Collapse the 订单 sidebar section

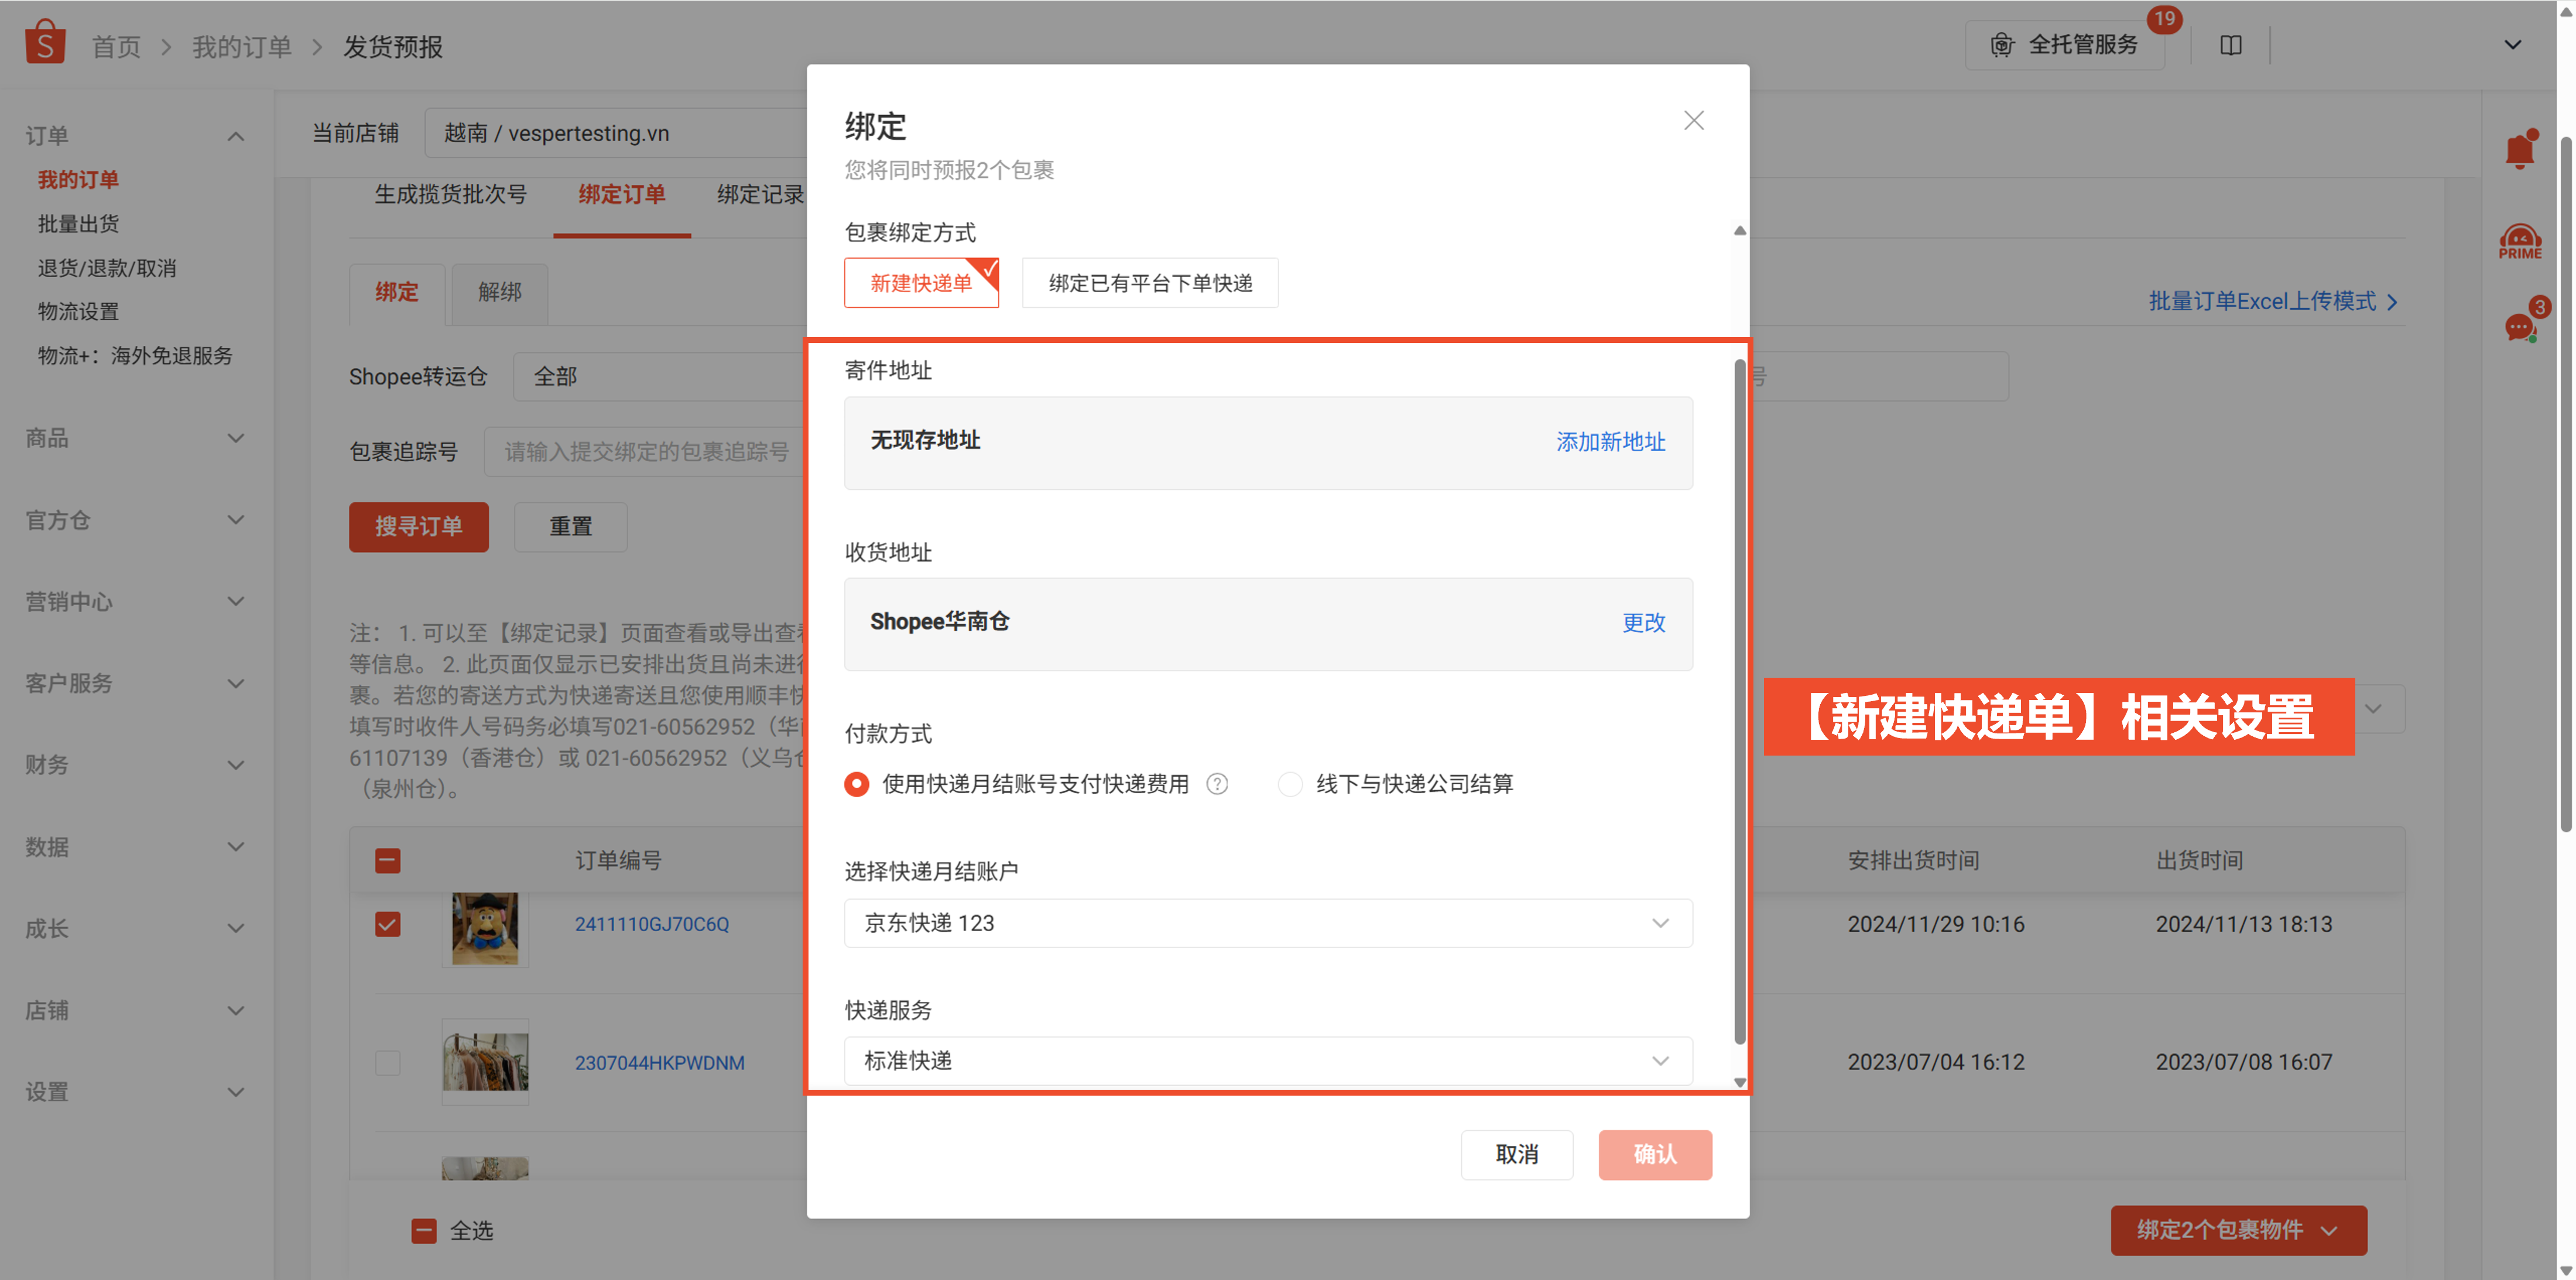pos(236,136)
